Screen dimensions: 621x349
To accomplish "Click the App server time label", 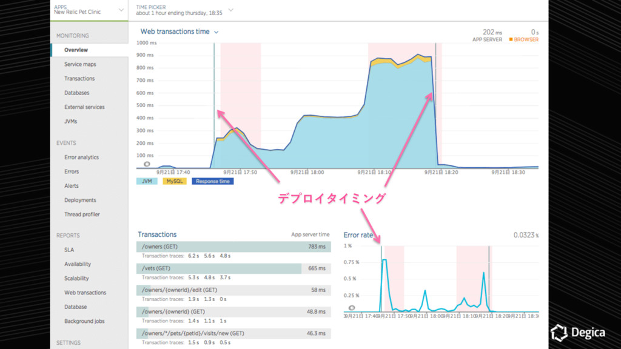I will 310,234.
